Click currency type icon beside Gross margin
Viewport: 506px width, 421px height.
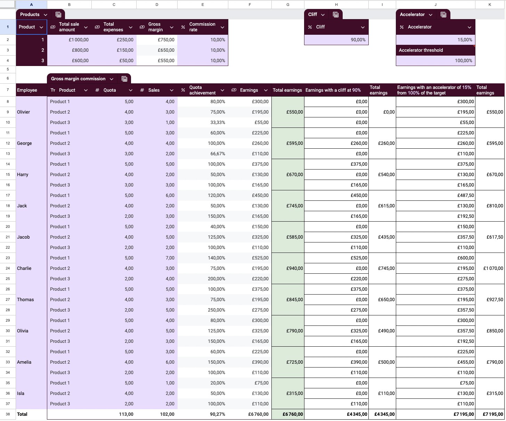(x=142, y=27)
